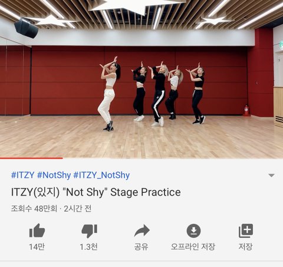The width and height of the screenshot is (283, 267).
Task: Open the #ITZY_NotShy hashtag link
Action: [x=101, y=175]
